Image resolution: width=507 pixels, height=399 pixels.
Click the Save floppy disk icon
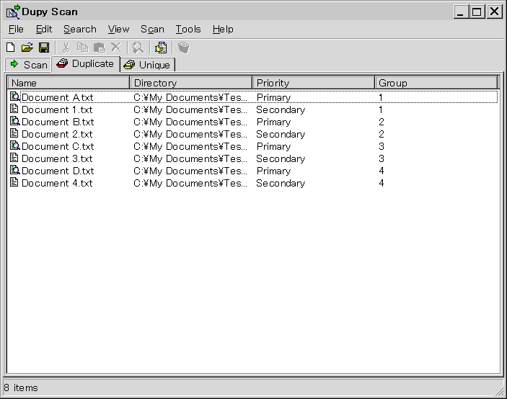(44, 48)
